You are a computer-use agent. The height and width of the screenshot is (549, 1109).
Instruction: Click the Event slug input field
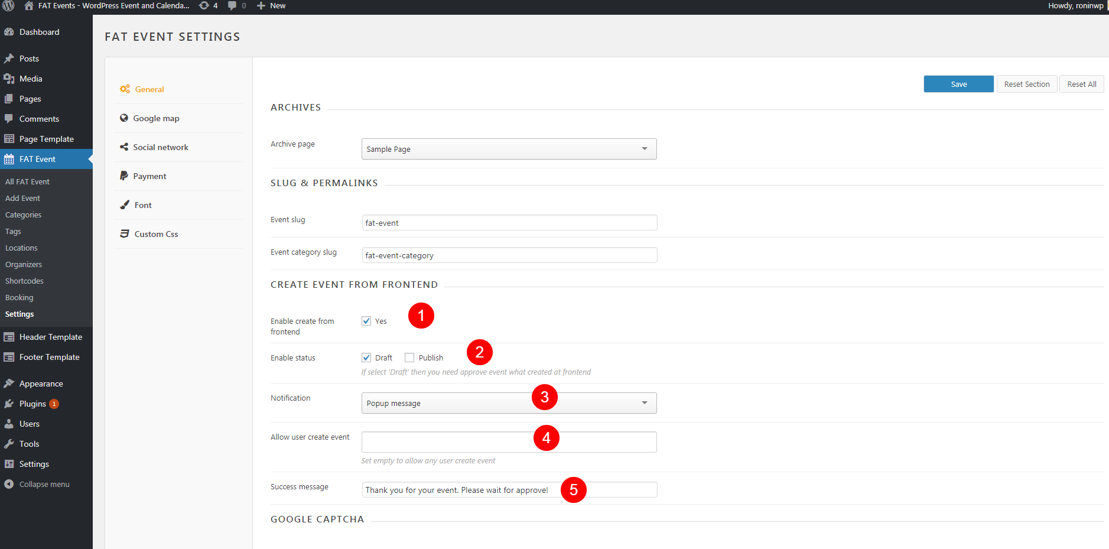click(509, 223)
